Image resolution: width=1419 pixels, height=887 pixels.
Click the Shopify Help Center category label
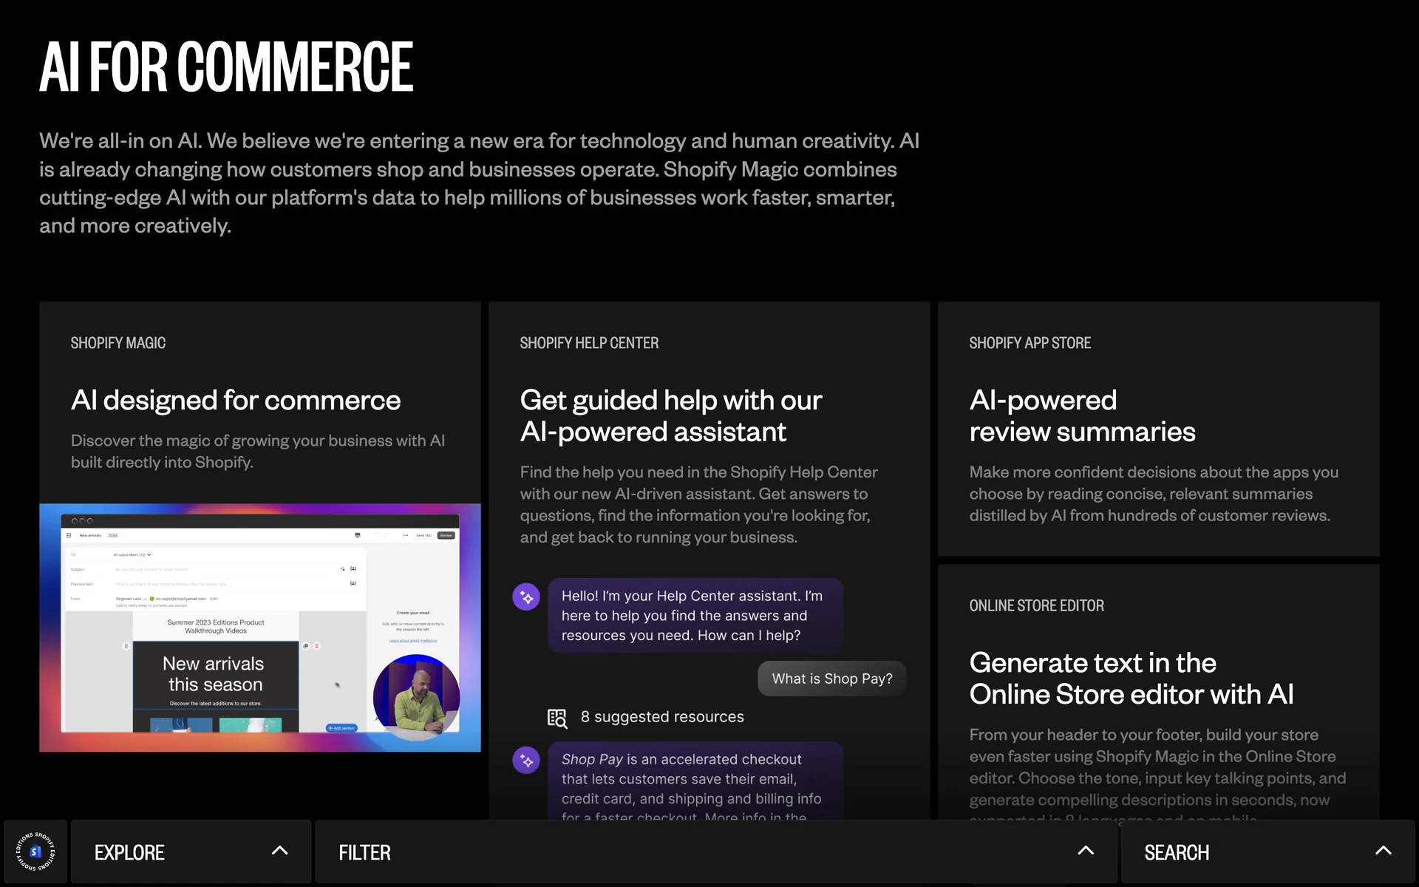(589, 343)
